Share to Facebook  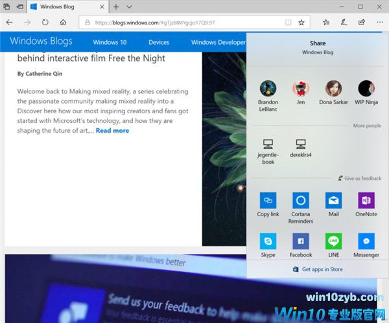(301, 245)
